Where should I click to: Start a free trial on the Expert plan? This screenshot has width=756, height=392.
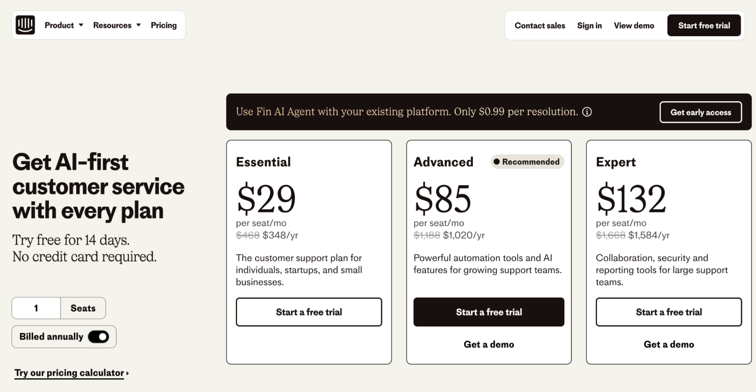pos(668,312)
